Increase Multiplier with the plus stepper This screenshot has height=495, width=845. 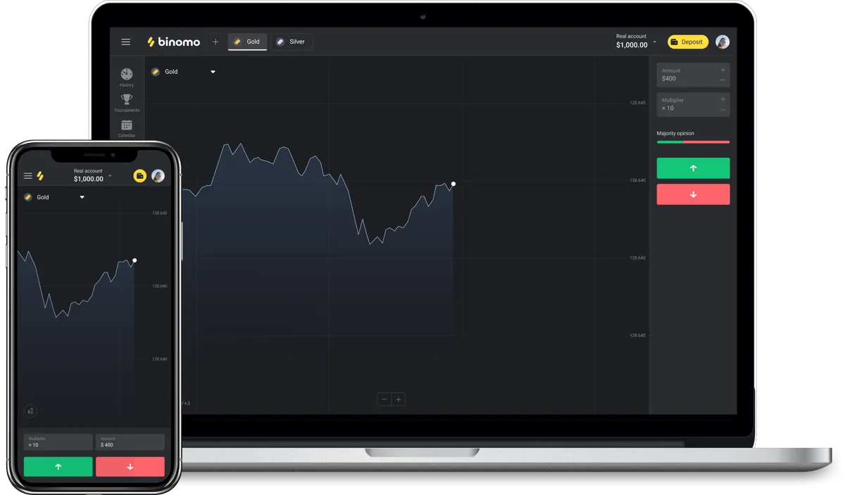pyautogui.click(x=722, y=100)
